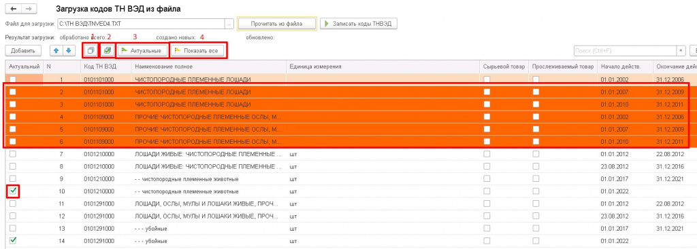Image resolution: width=697 pixels, height=249 pixels.
Task: Click 'Прослеживаемый товар' column header
Action: (562, 66)
